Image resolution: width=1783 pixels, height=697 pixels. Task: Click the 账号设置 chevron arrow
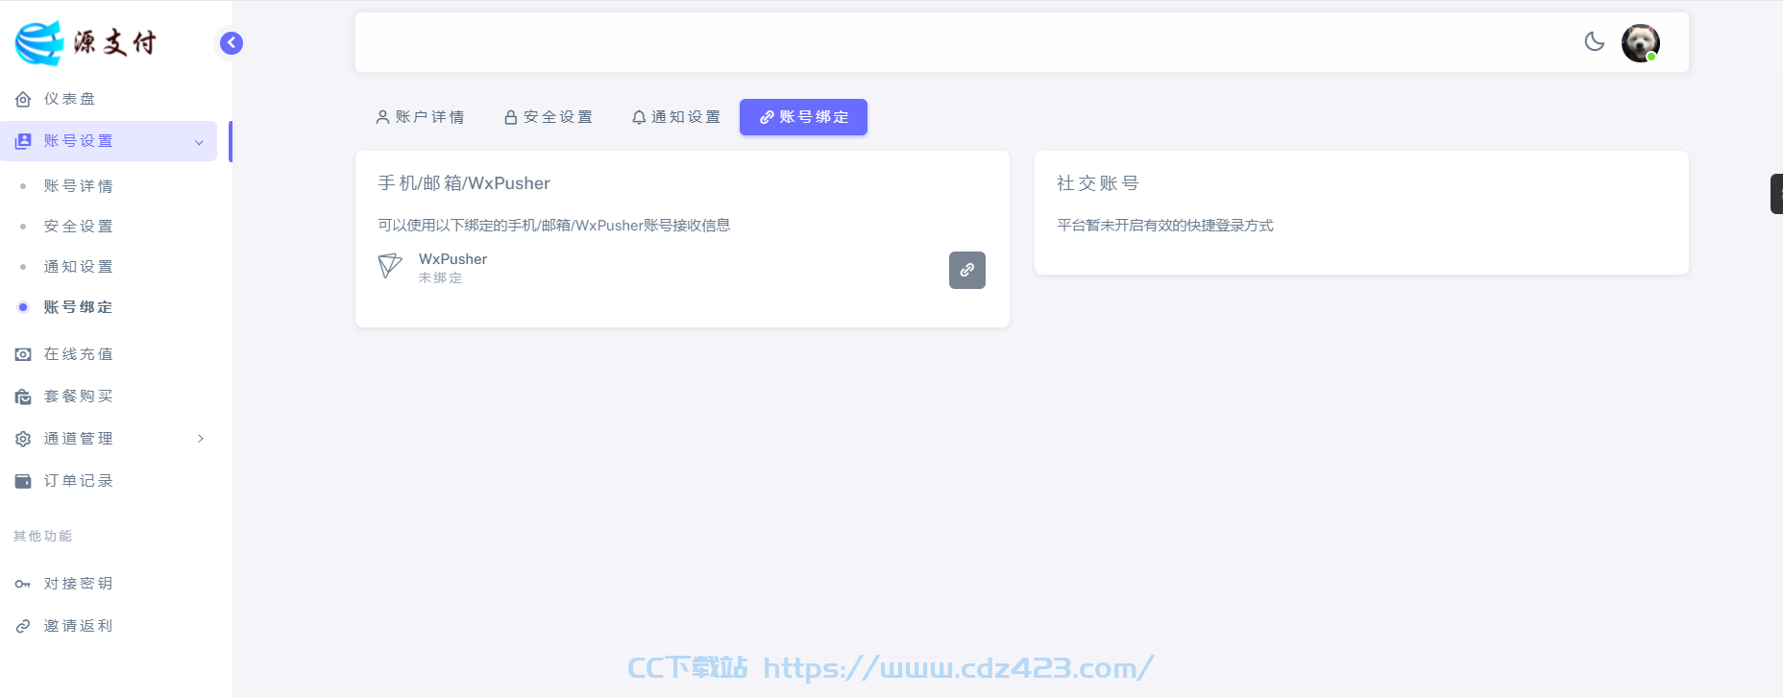click(200, 142)
